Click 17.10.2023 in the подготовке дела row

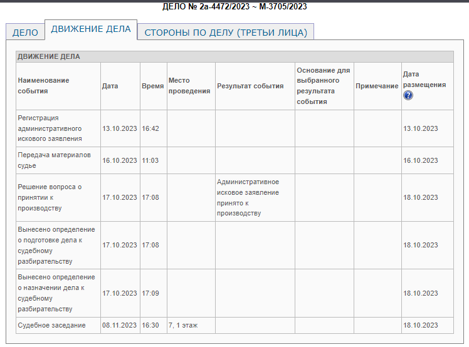[x=119, y=245]
